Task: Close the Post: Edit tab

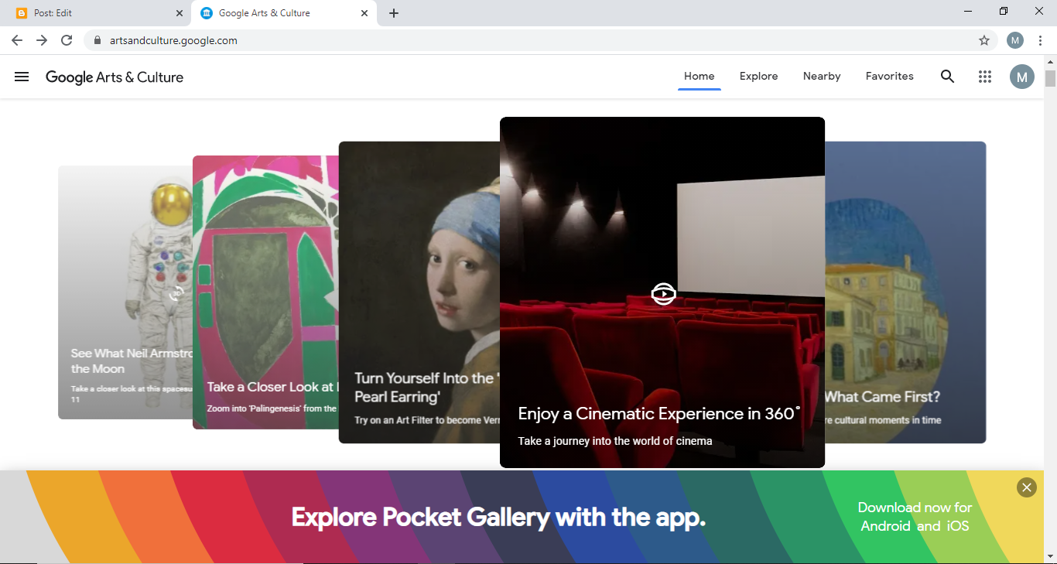Action: coord(180,13)
